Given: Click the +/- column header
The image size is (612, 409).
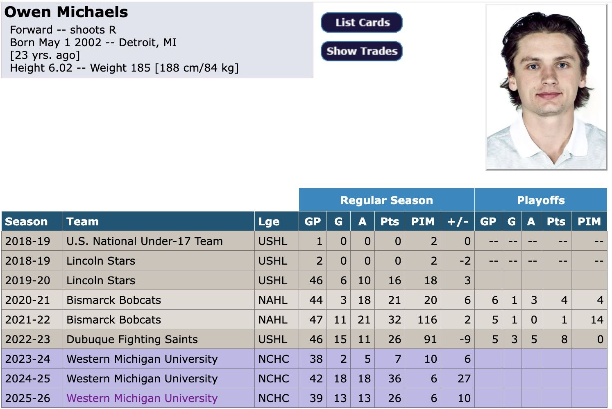Looking at the screenshot, I should 458,222.
